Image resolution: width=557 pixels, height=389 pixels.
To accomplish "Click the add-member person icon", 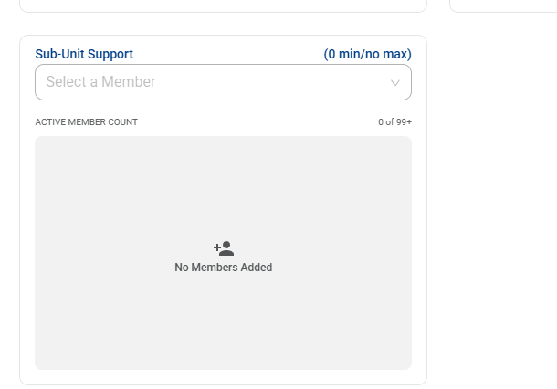I will pyautogui.click(x=224, y=248).
